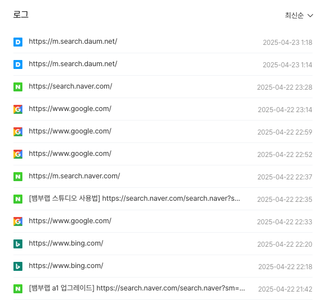Select timestamp 2025-04-22 23:14

[285, 110]
